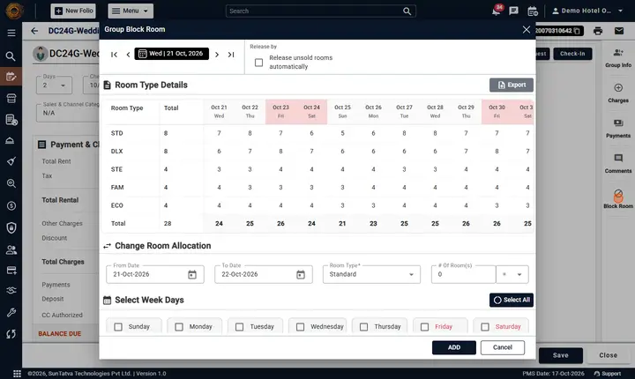Click the To Date input field
This screenshot has width=635, height=379.
[263, 274]
